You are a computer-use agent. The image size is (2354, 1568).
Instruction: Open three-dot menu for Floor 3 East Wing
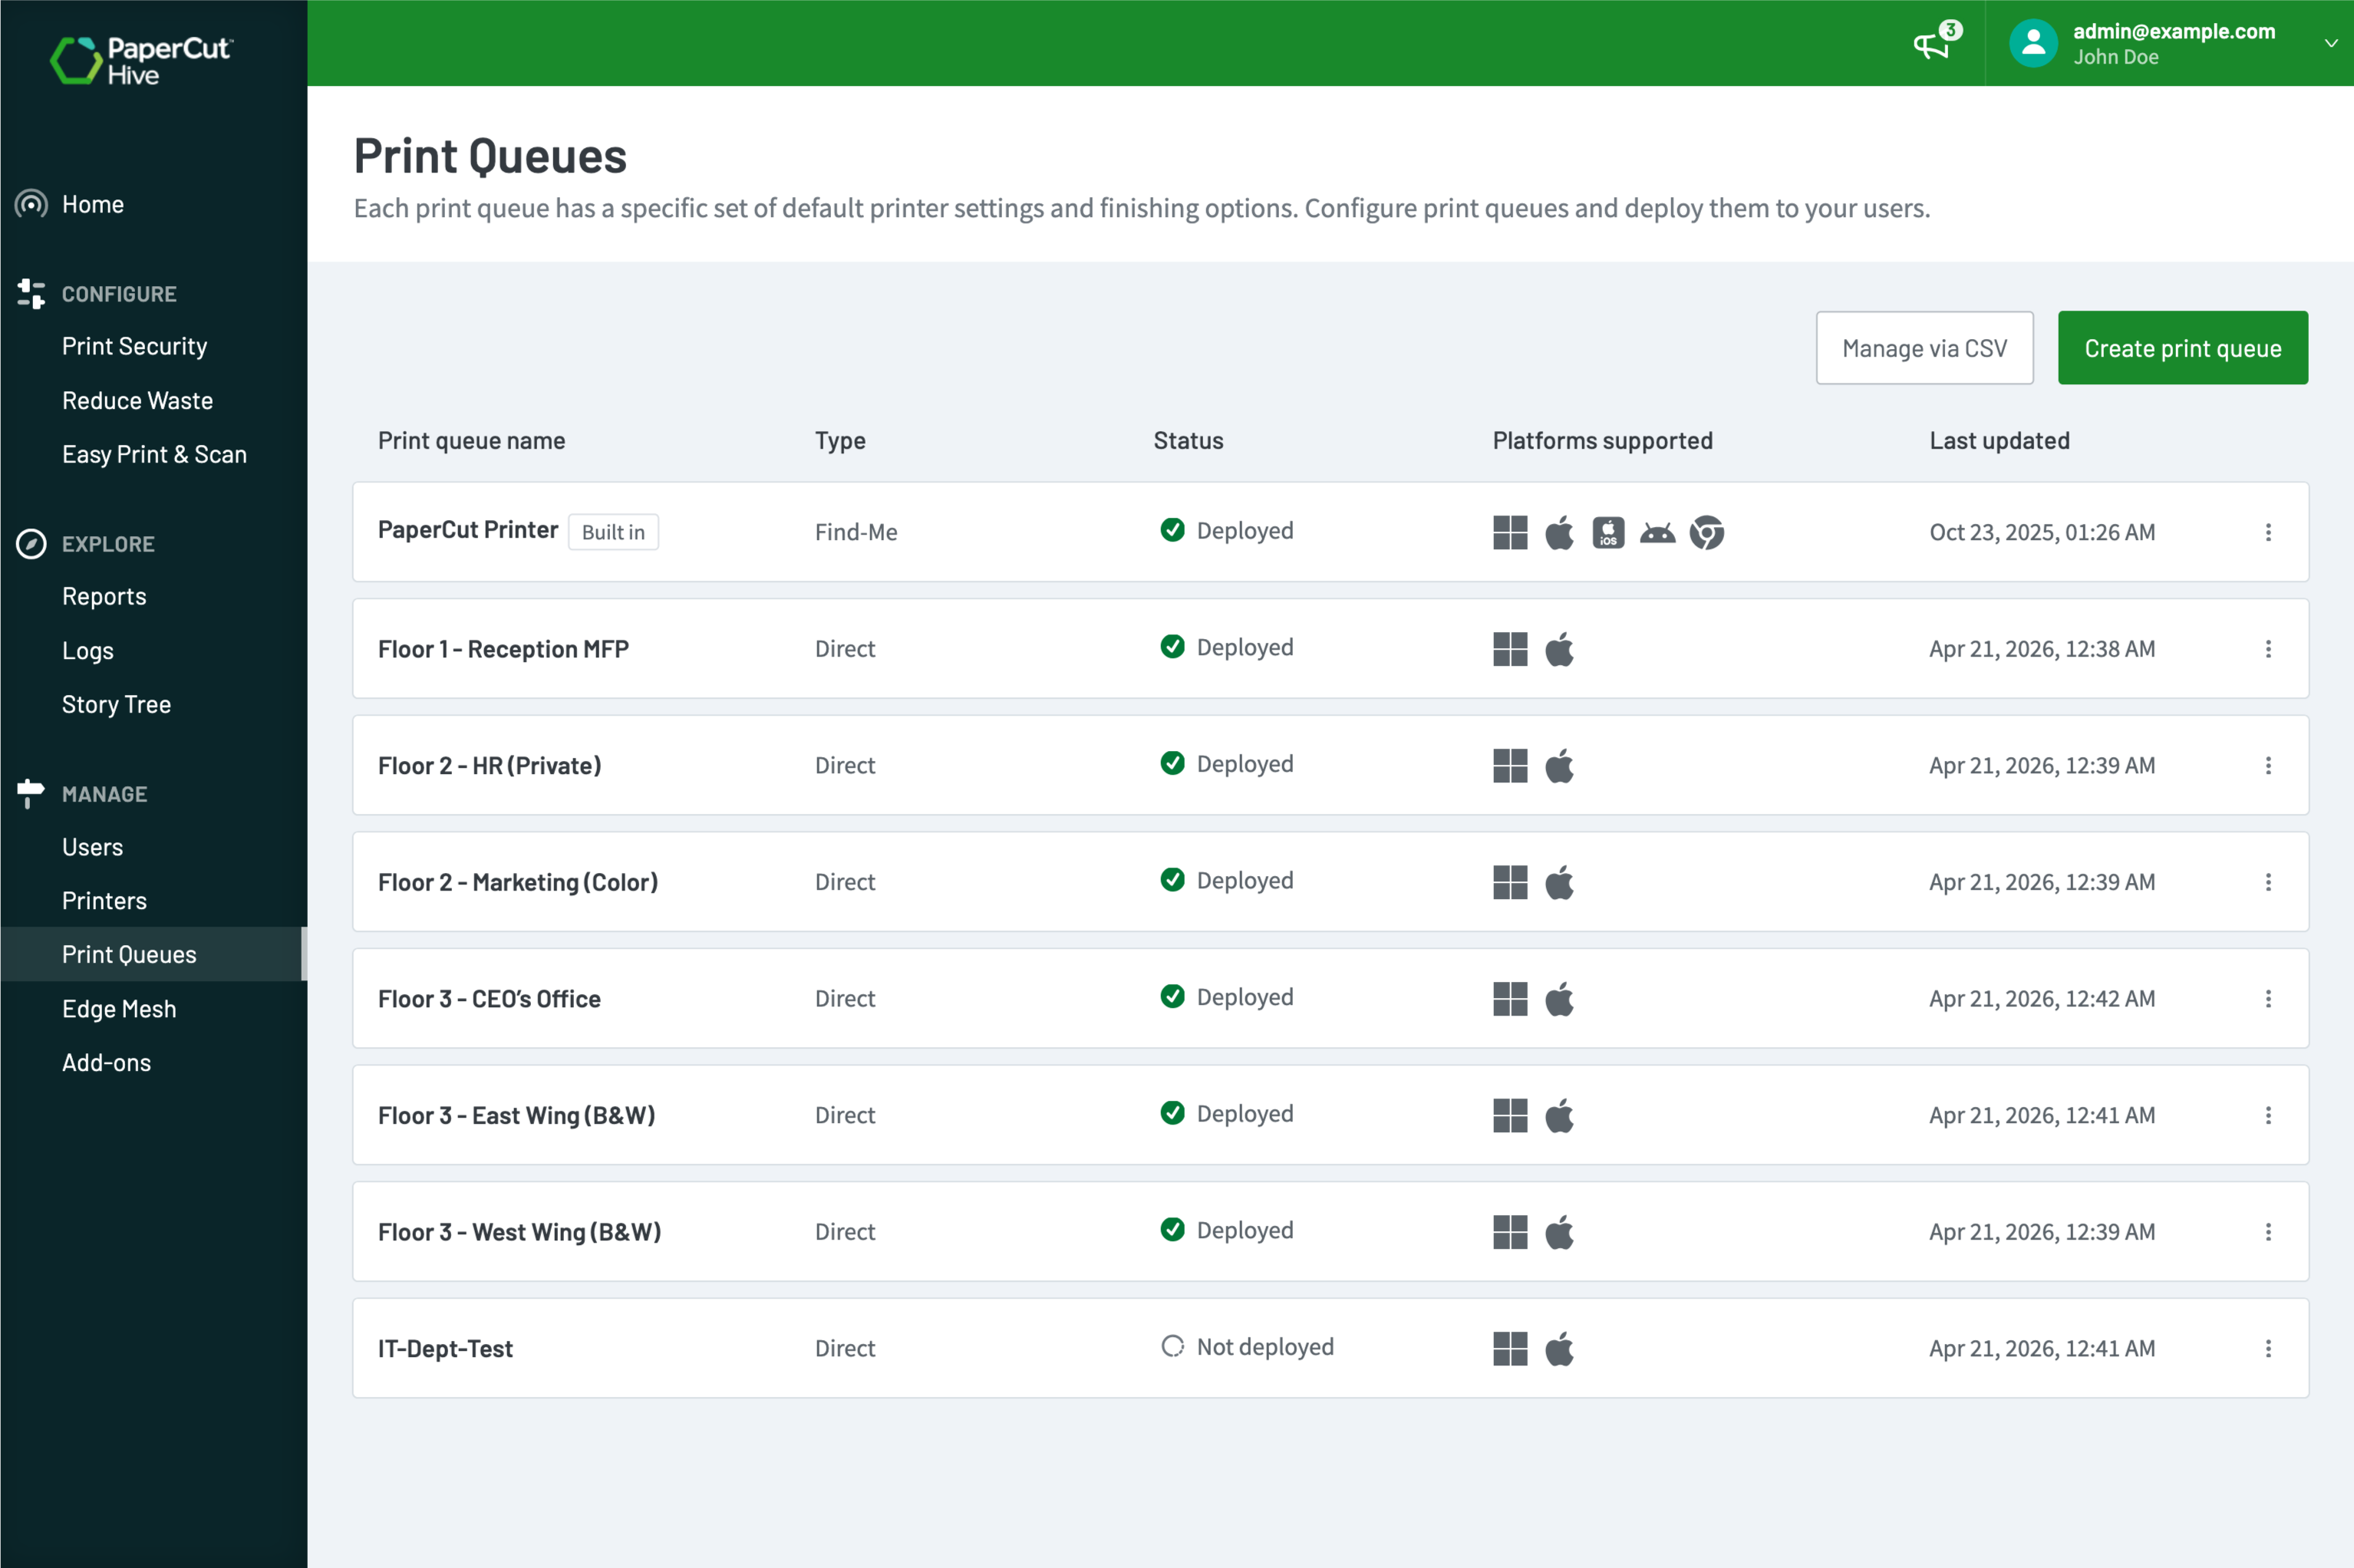pos(2268,1115)
